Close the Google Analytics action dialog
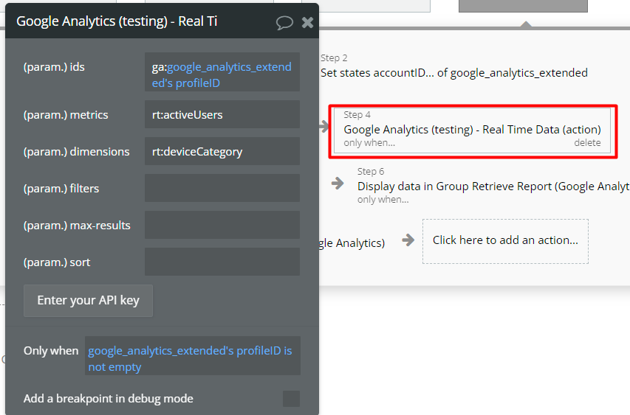630x415 pixels. (x=307, y=22)
